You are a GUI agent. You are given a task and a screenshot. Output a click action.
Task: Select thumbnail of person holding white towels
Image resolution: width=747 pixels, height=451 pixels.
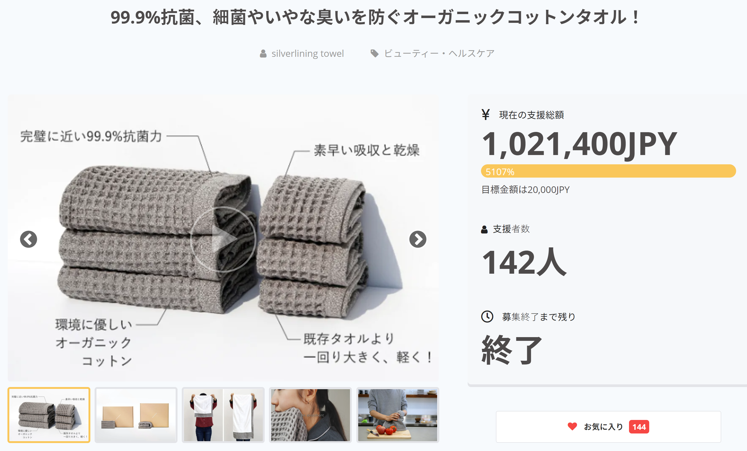coord(223,415)
